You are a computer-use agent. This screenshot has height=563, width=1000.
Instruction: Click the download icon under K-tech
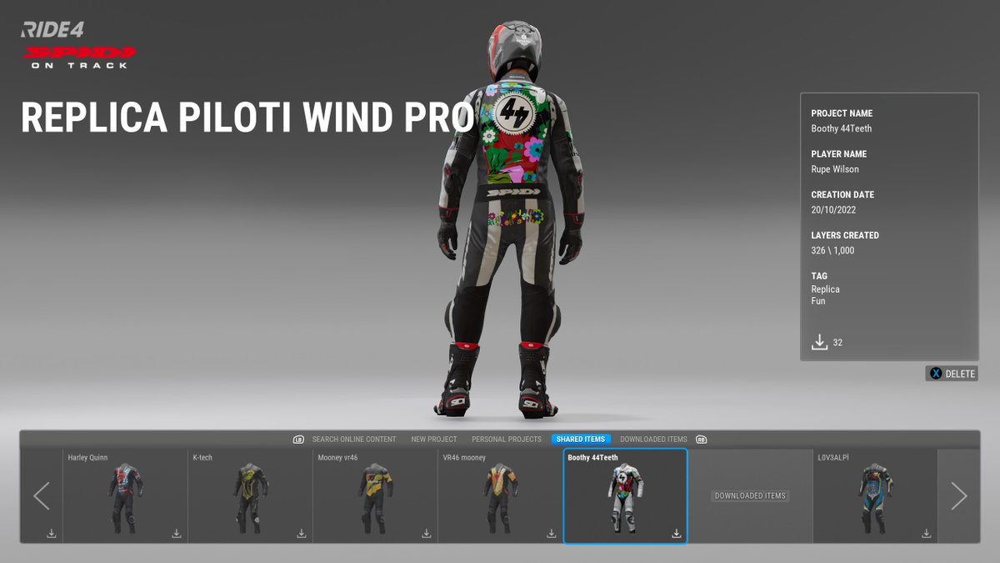point(302,531)
